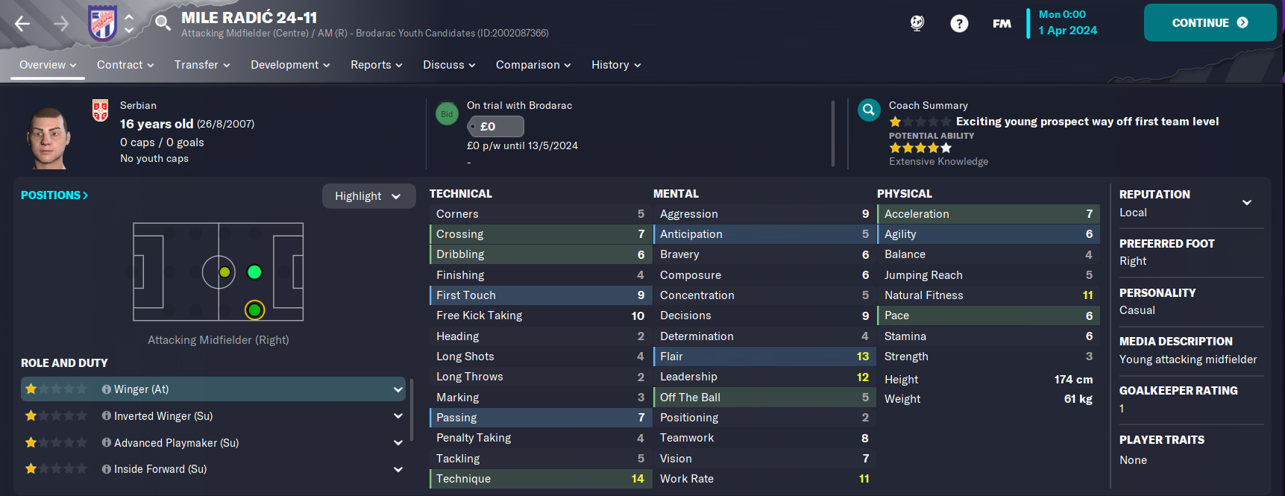Open the help question mark icon

click(x=959, y=23)
